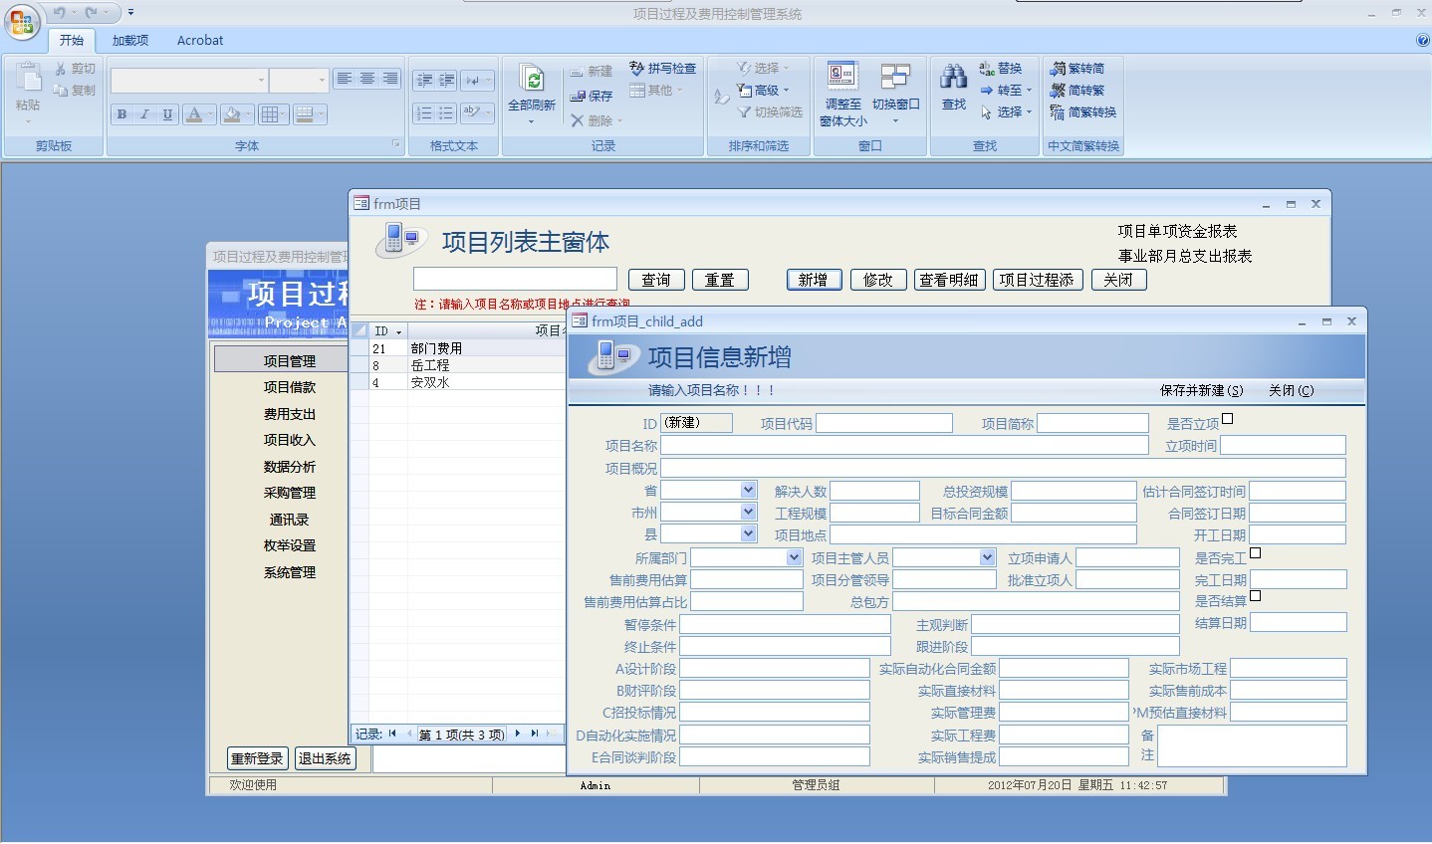Click the 重新登录 re-login button

tap(258, 758)
